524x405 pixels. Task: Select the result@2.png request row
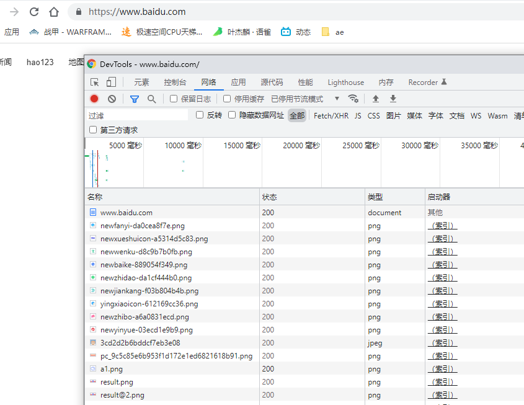coord(304,395)
